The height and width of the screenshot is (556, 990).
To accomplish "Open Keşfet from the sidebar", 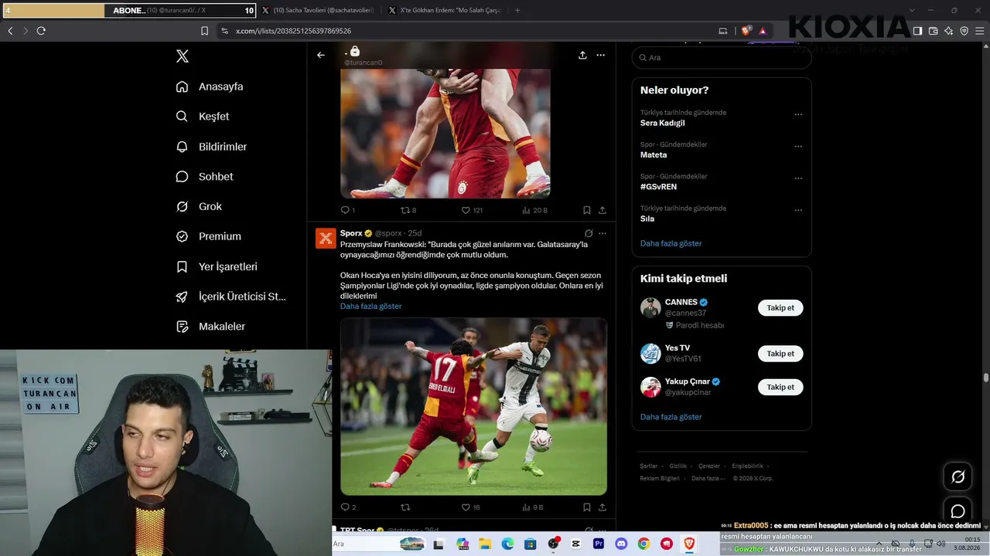I will tap(203, 117).
